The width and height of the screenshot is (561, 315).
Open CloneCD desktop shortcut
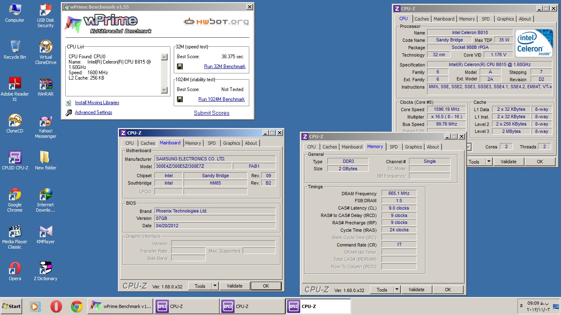pyautogui.click(x=15, y=124)
